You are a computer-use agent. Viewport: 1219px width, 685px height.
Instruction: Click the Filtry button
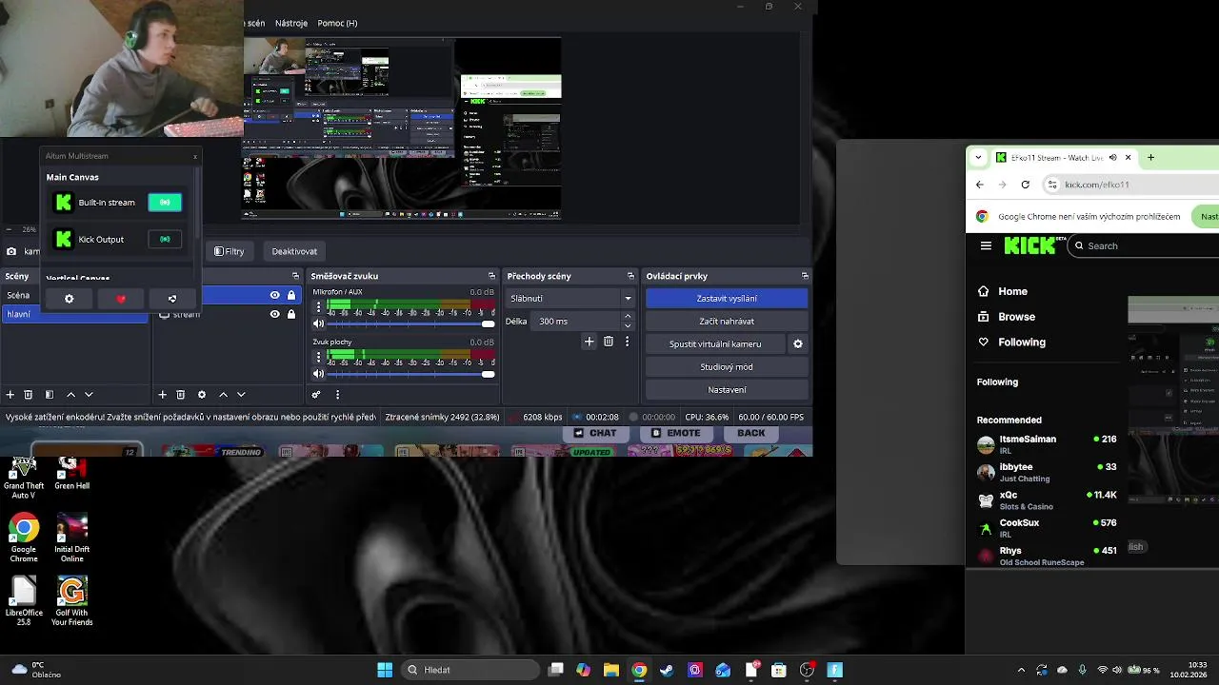(230, 251)
